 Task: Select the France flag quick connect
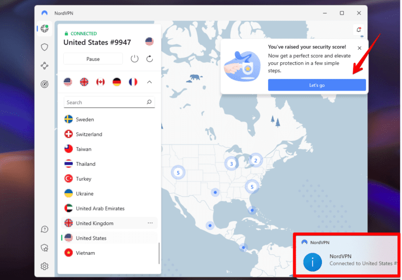pos(133,82)
